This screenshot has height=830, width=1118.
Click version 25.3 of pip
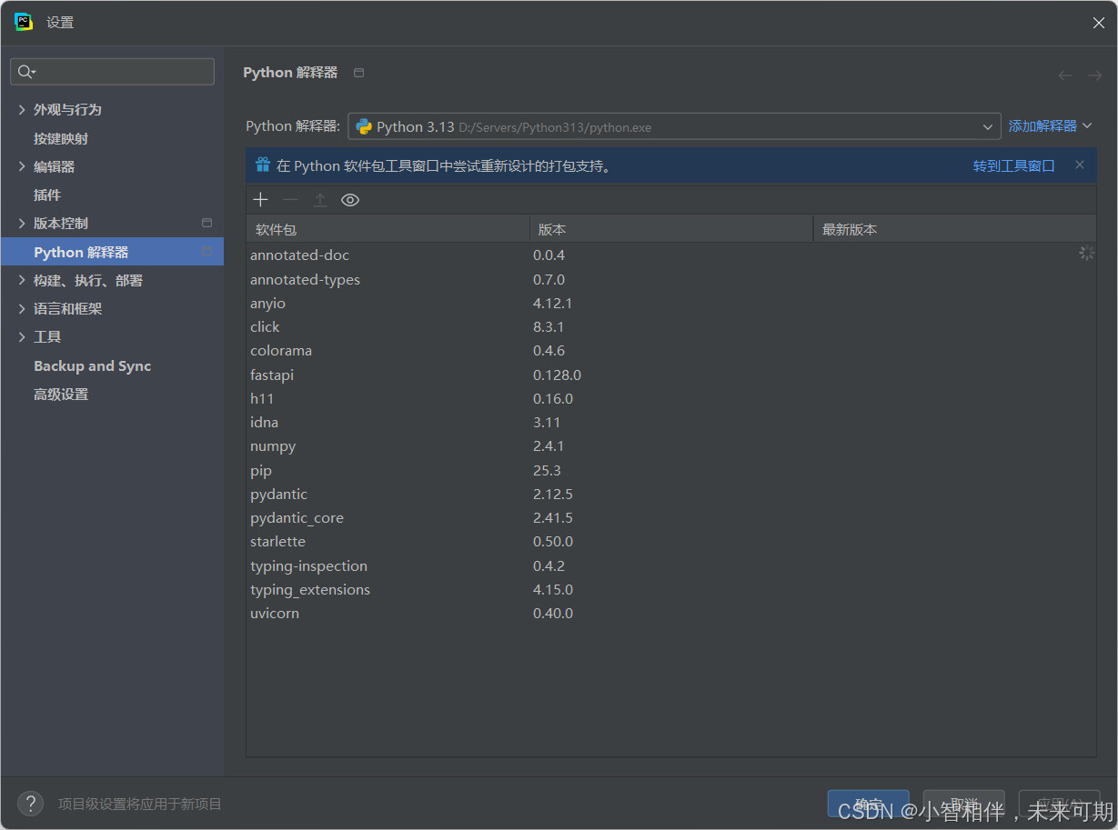click(x=547, y=470)
